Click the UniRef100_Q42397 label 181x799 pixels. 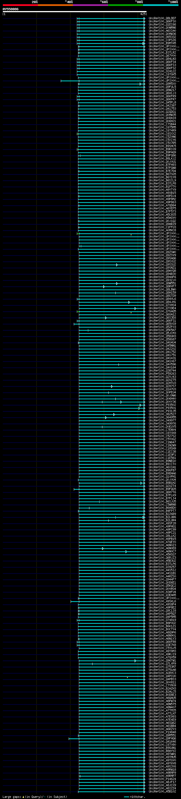coord(162,106)
